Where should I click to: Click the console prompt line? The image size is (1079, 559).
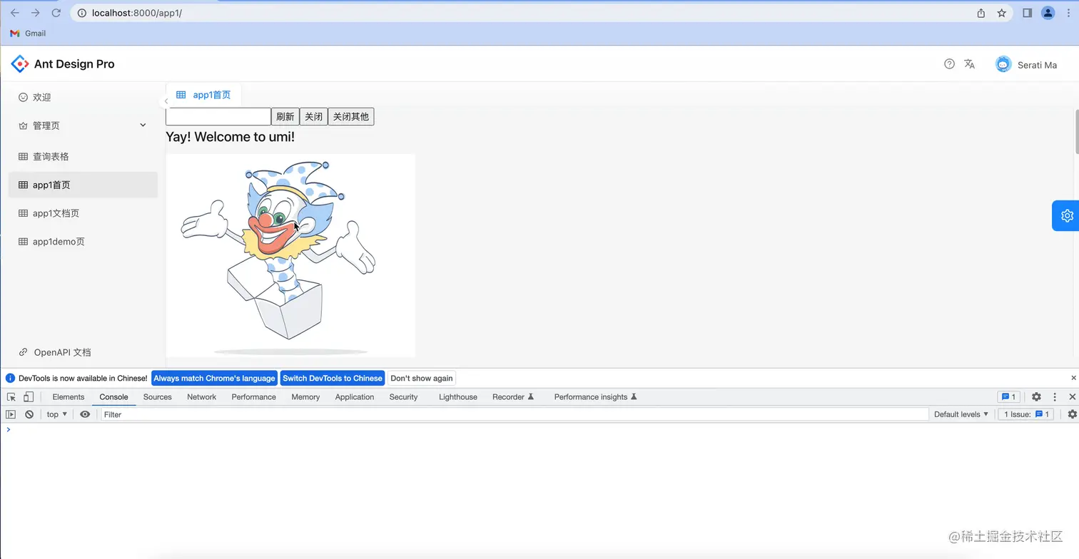tap(539, 430)
